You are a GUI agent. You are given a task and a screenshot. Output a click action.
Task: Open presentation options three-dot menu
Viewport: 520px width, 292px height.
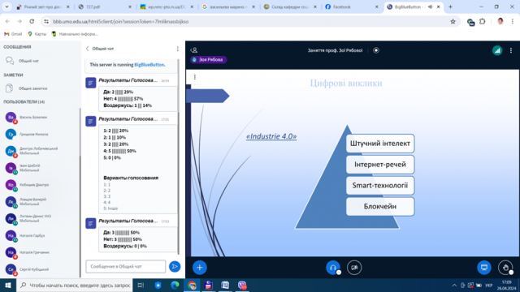pyautogui.click(x=195, y=77)
